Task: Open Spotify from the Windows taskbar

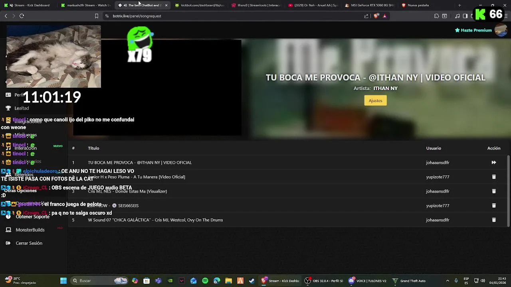Action: (205, 281)
